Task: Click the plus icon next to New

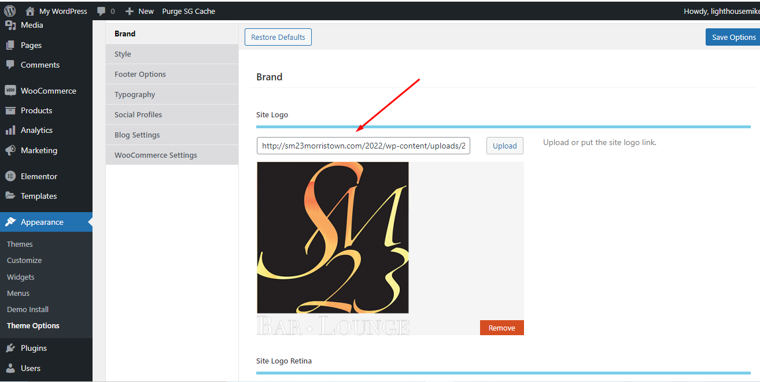Action: coord(130,11)
